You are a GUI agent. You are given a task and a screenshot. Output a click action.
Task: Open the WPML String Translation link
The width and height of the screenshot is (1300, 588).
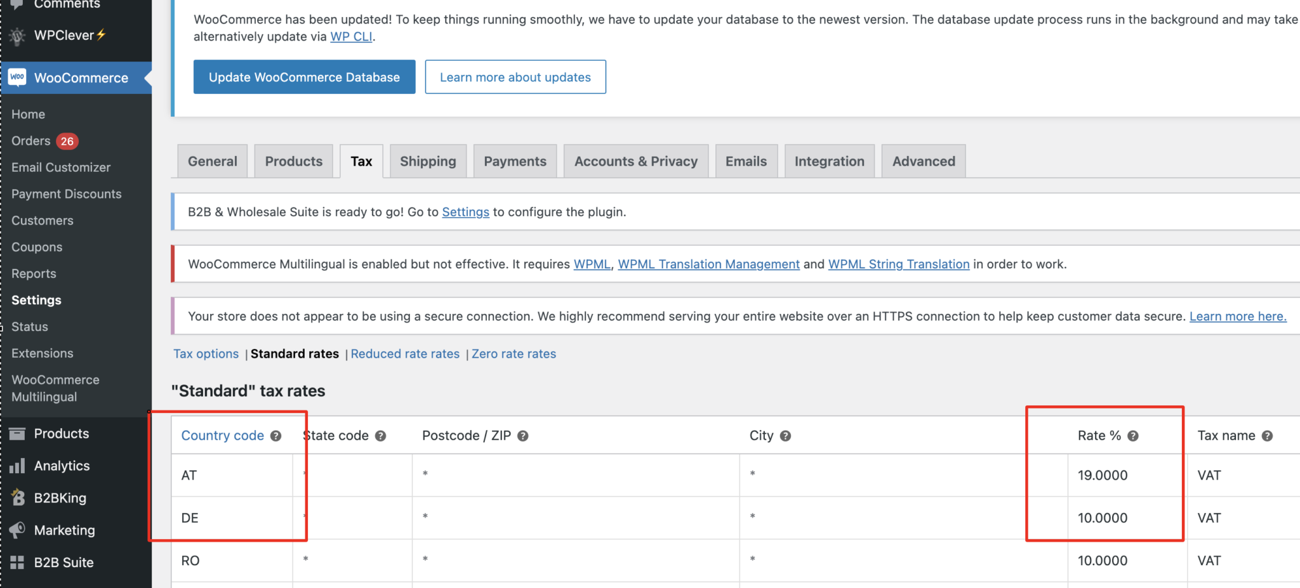(899, 264)
